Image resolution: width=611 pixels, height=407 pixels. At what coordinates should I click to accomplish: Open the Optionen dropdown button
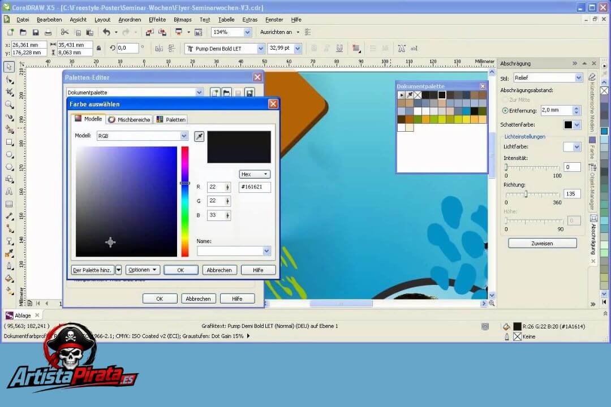click(x=143, y=270)
